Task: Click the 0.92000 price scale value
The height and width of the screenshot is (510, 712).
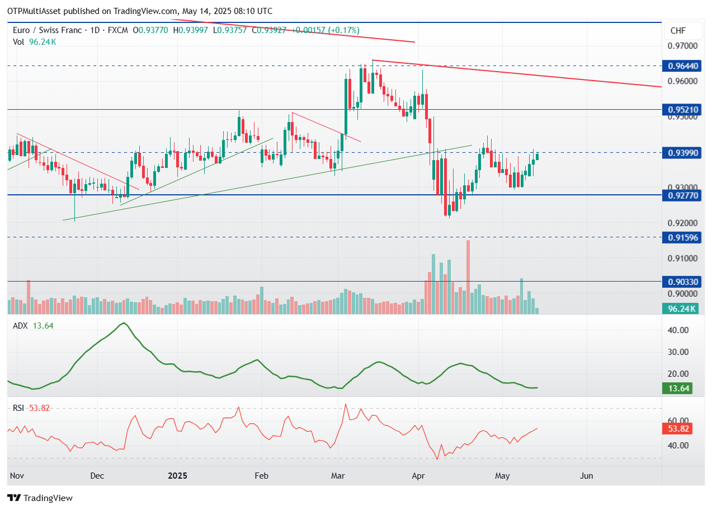Action: (682, 223)
